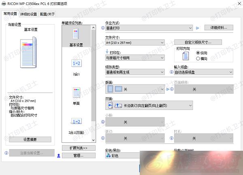The image size is (243, 175).
Task: Select 横向 orientation radio button
Action: (198, 59)
